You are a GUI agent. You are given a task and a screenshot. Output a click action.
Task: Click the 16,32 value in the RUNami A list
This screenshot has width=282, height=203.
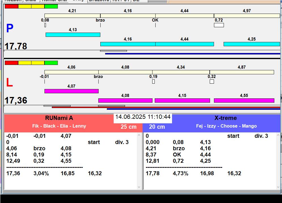(x=95, y=173)
